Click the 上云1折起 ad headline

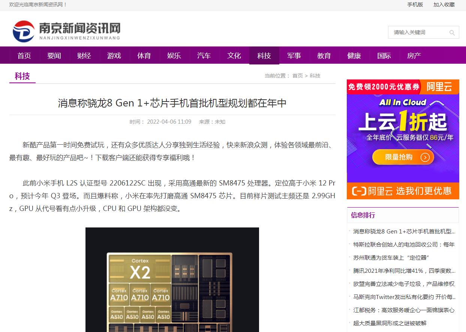pyautogui.click(x=403, y=121)
